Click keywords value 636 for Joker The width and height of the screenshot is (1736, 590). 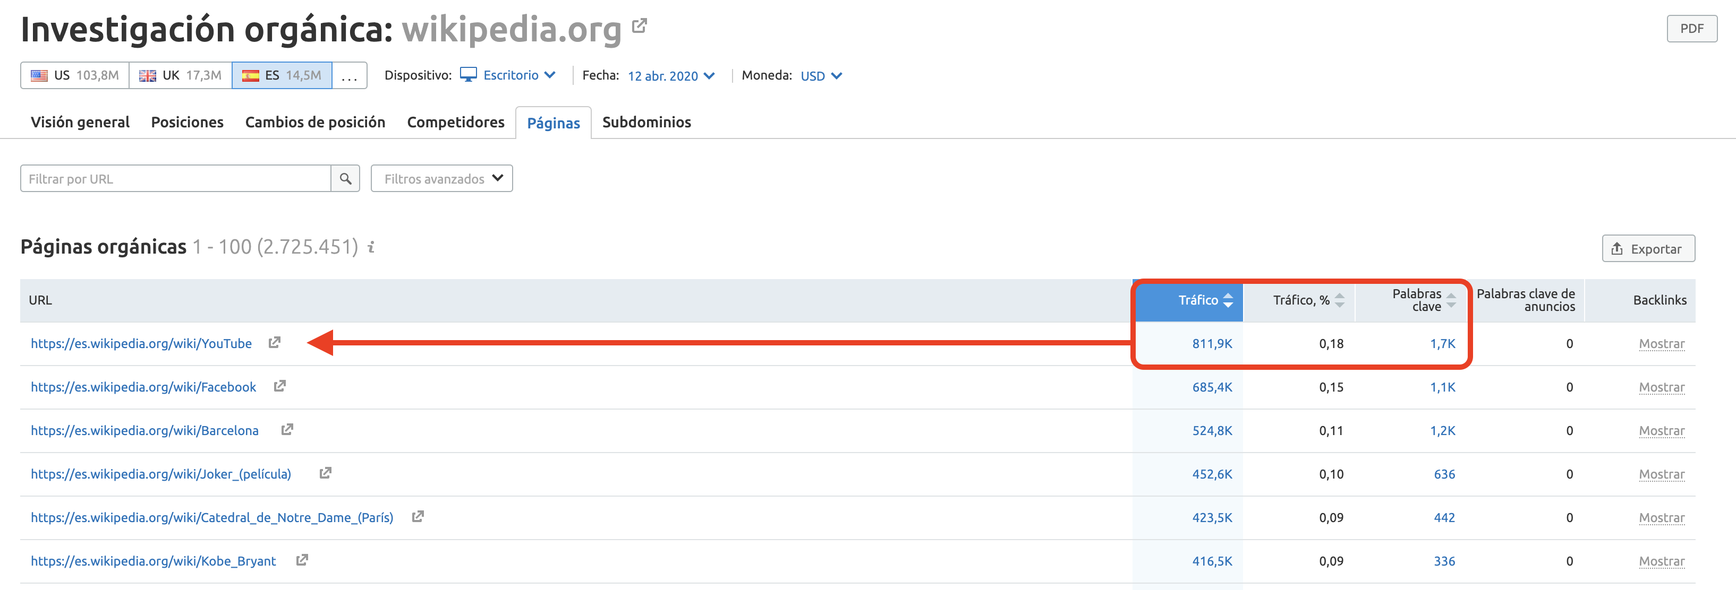point(1444,474)
